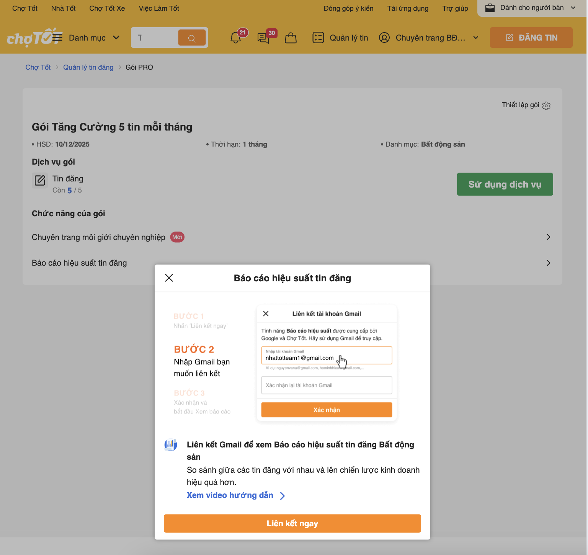588x555 pixels.
Task: Click the Quản lý tin list icon
Action: pos(318,38)
